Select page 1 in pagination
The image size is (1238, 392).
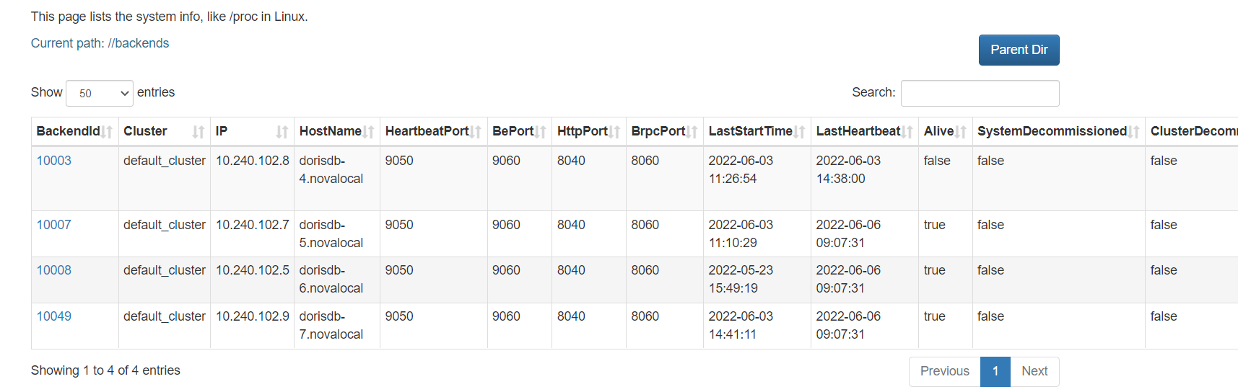pos(995,371)
